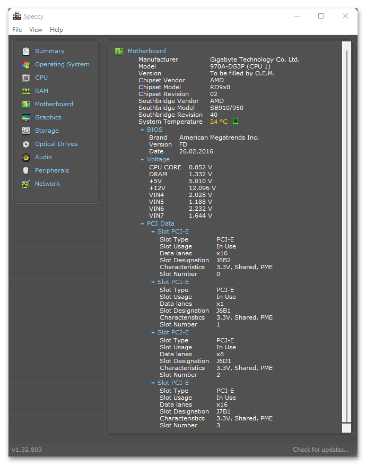The width and height of the screenshot is (366, 465).
Task: Click Chipset Model value RD9x0
Action: pos(220,87)
